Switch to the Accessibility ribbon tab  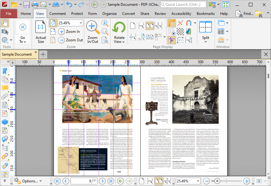(x=181, y=14)
